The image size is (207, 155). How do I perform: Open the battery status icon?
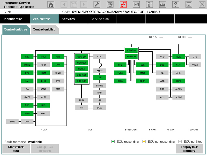(x=150, y=4)
